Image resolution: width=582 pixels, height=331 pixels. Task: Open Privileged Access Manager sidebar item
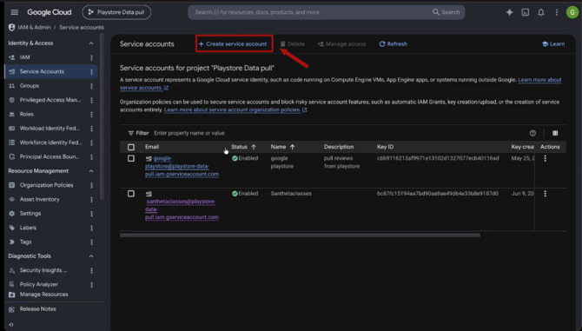point(51,100)
